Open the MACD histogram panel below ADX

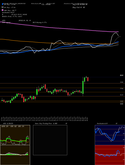click(x=15, y=155)
